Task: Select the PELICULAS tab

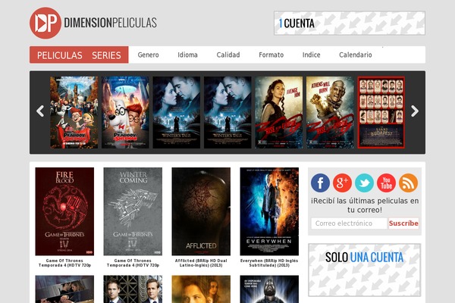Action: pos(59,55)
